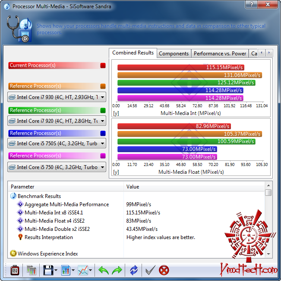The width and height of the screenshot is (281, 281).
Task: Click the 82.96MPixel/s red Float bar
Action: (174, 126)
